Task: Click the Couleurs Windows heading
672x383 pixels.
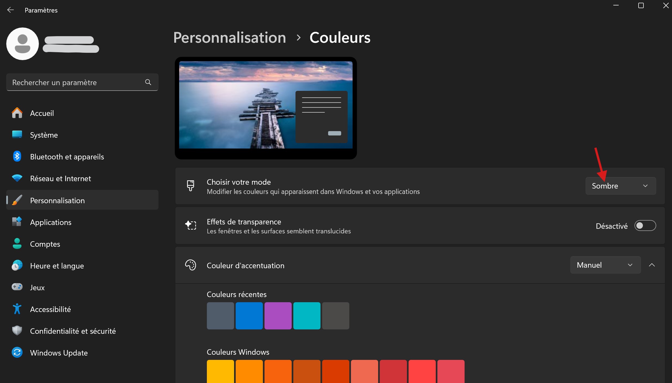Action: coord(238,352)
